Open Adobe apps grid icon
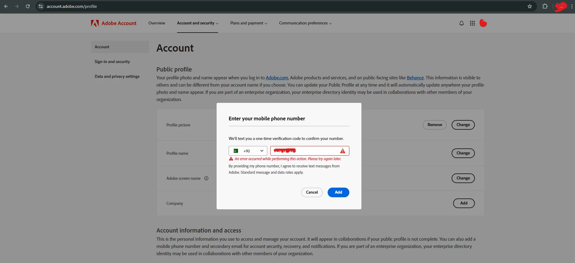 coord(472,23)
